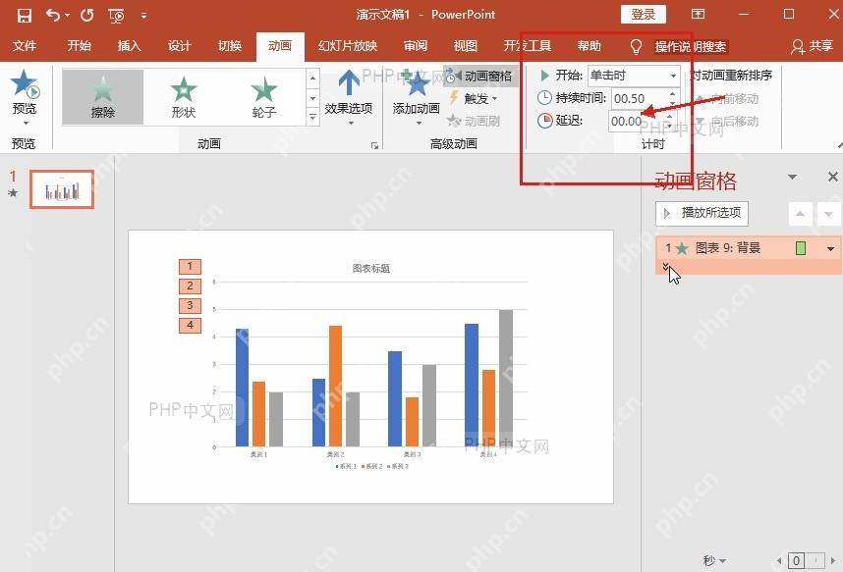
Task: Move animation down in pane order
Action: coord(828,214)
